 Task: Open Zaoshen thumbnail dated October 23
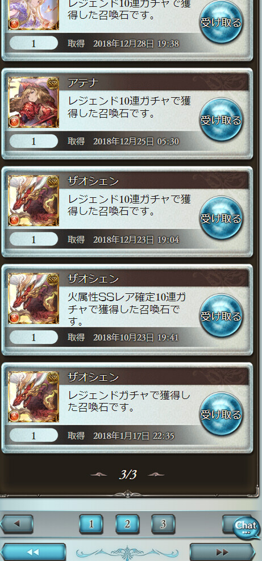[x=34, y=298]
